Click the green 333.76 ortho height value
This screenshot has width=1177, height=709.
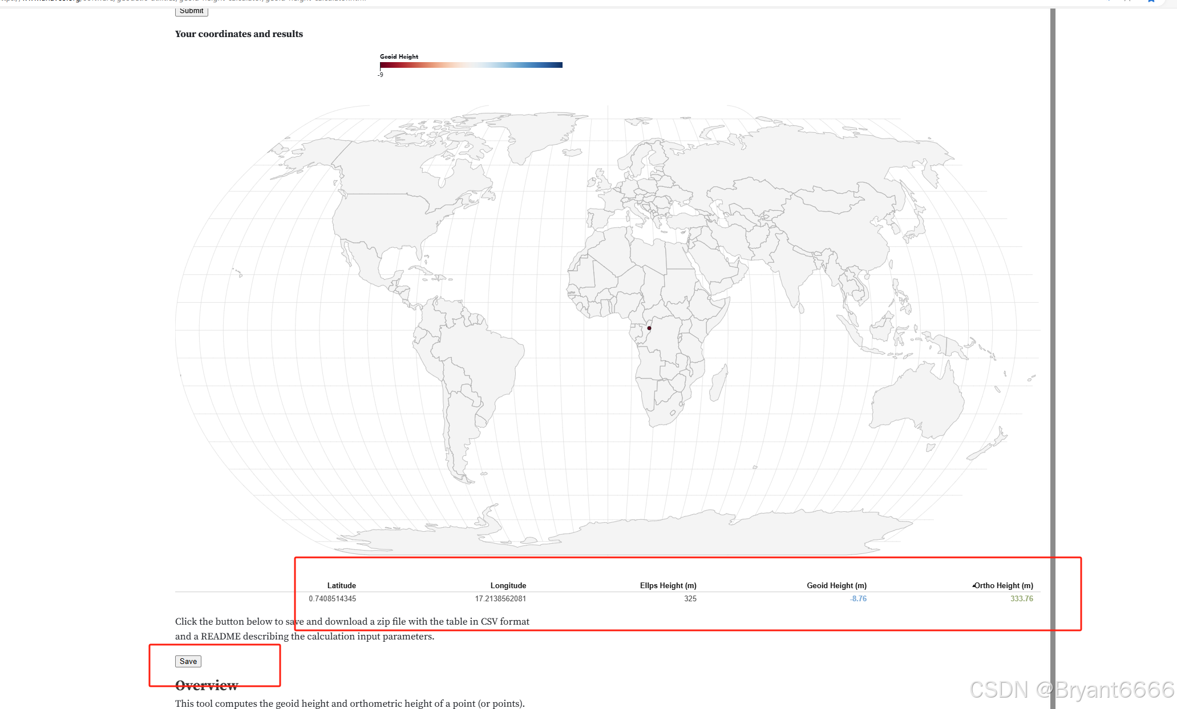(x=1021, y=598)
